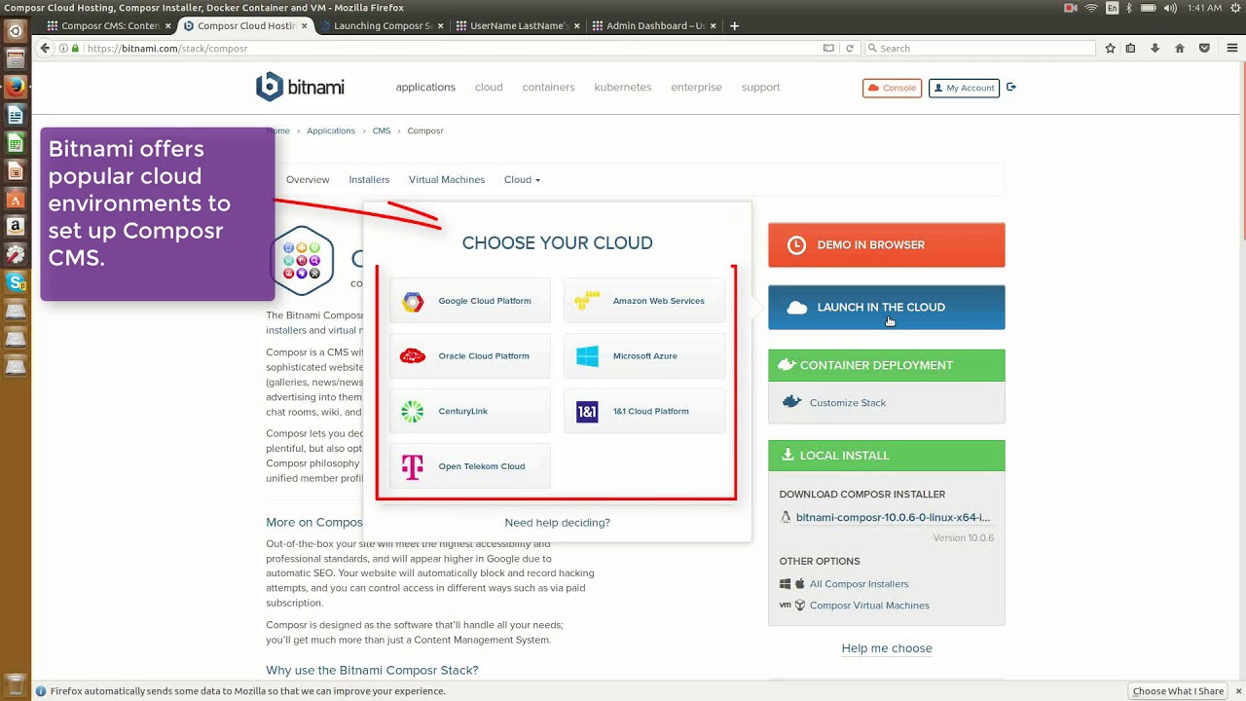Screen dimensions: 1246x701
Task: Open the applications menu in Bitnami header
Action: point(425,88)
